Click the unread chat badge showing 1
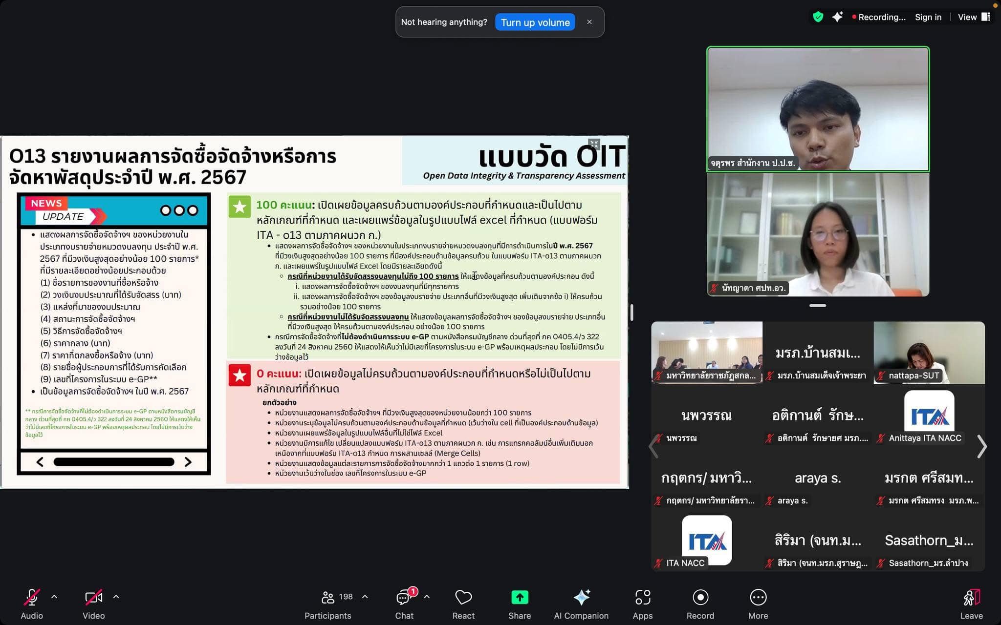 point(413,591)
